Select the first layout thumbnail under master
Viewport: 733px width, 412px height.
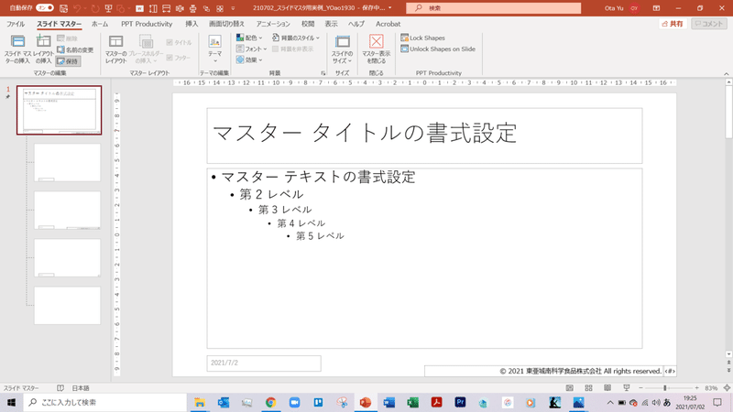(67, 163)
